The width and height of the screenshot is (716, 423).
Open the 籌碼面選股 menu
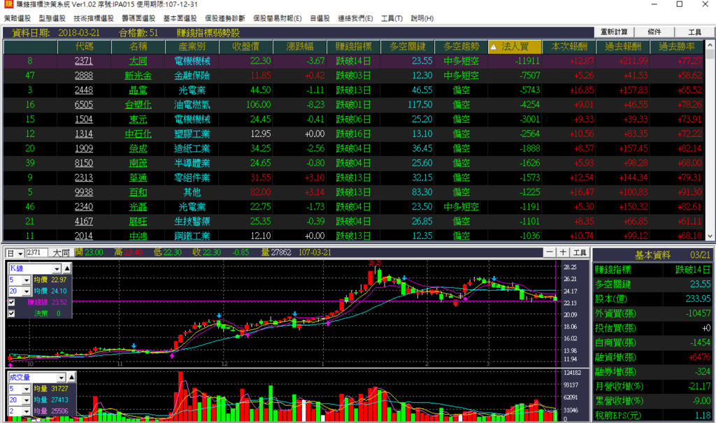(x=138, y=18)
